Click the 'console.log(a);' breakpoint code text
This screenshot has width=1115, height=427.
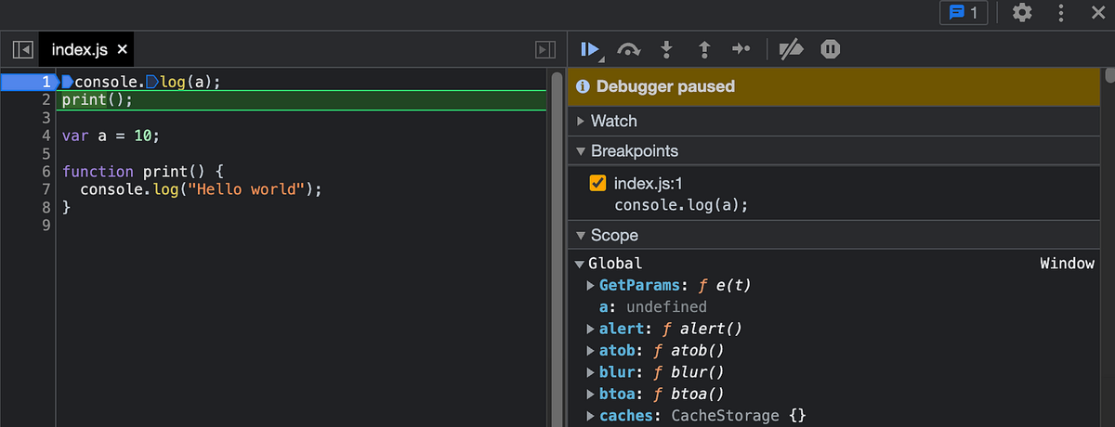click(x=681, y=205)
